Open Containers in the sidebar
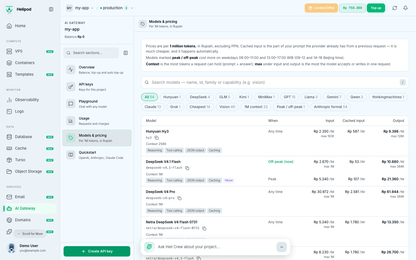Viewport: 416px width, 260px height. (30, 63)
